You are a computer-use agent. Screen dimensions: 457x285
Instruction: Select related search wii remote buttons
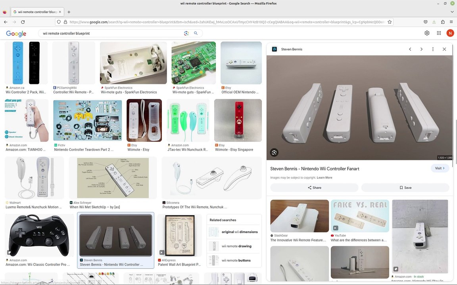(x=234, y=260)
